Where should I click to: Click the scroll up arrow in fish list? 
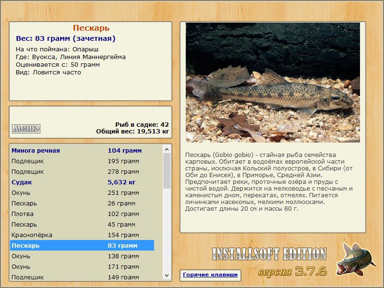(x=167, y=149)
